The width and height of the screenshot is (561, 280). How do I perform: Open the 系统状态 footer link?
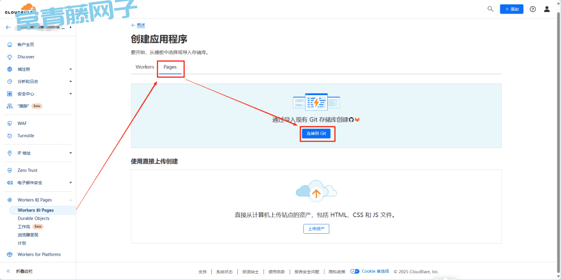click(224, 272)
